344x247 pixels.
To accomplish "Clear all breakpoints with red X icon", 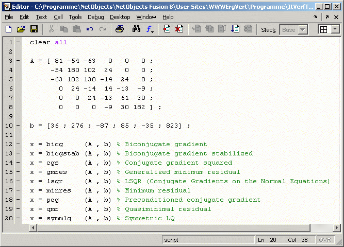I will pos(179,29).
